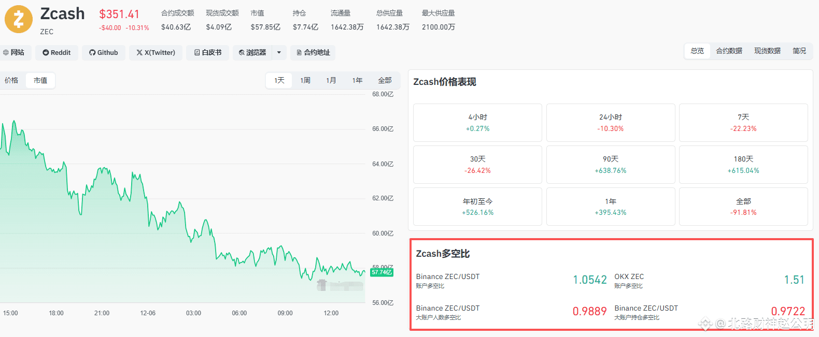Viewport: 819px width, 337px height.
Task: Click the contract address file icon
Action: click(x=299, y=52)
